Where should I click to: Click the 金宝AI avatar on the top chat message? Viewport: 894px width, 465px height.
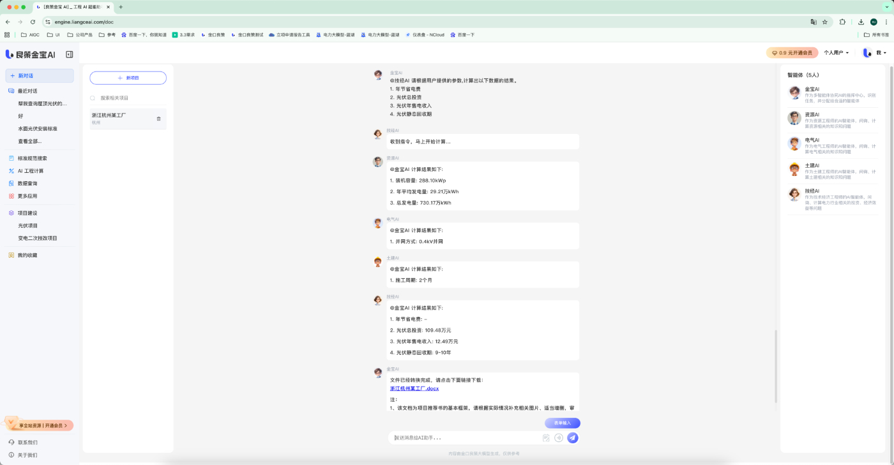tap(378, 75)
